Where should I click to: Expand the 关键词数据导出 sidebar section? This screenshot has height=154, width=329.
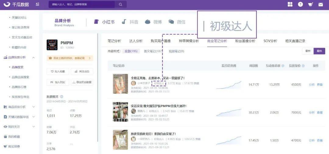[34, 117]
